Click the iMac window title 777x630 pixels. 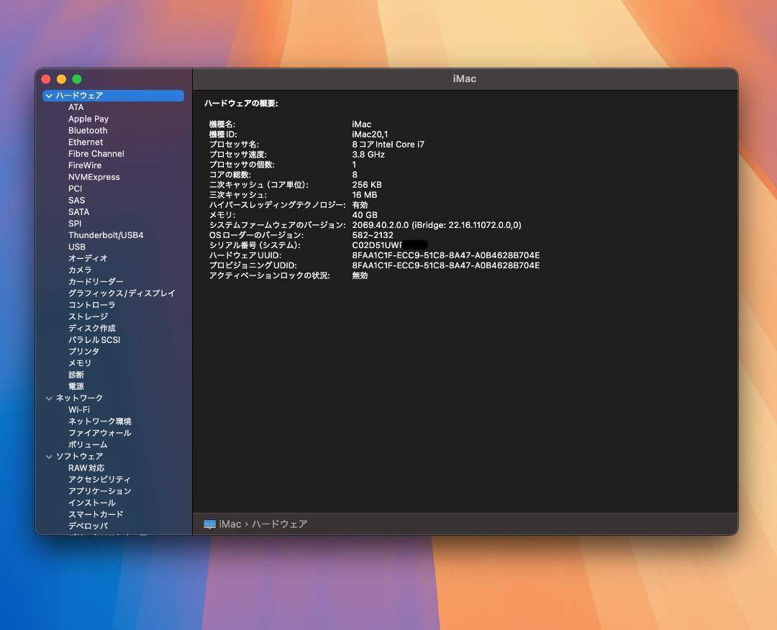[x=464, y=79]
